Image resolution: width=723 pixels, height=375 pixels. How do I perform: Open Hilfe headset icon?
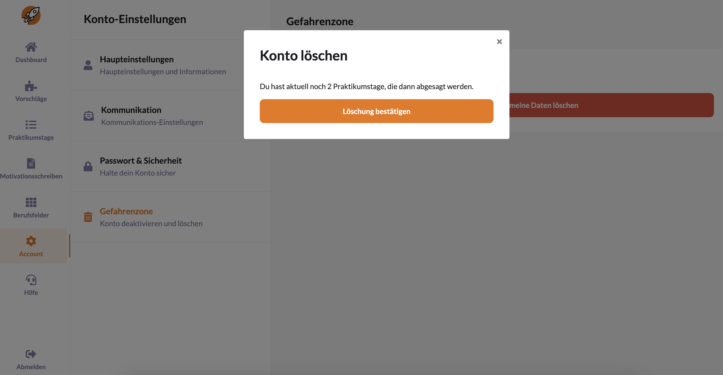(31, 280)
